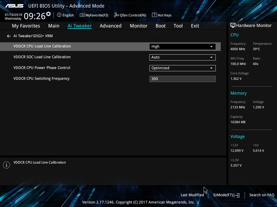Click the ASUS logo

[x=14, y=6]
